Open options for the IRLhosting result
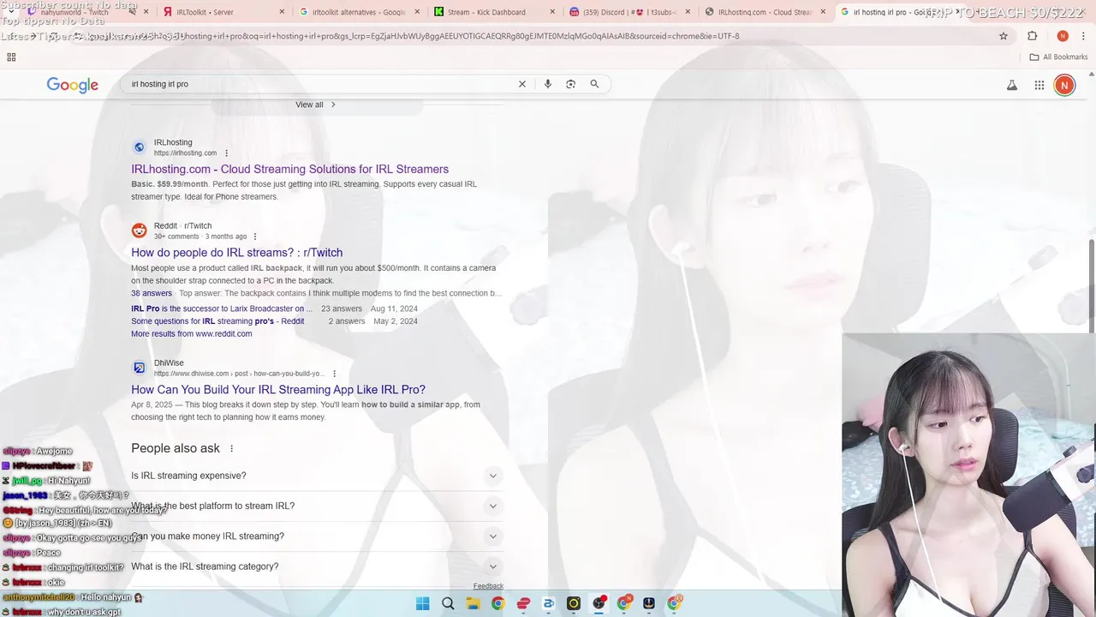The height and width of the screenshot is (617, 1096). tap(227, 153)
